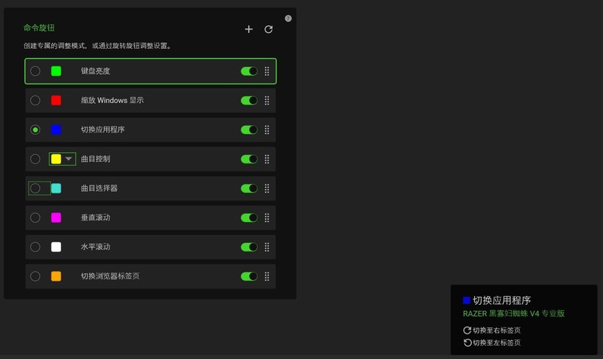
Task: Select the 缩放 Windows 显示 radio button
Action: [35, 101]
